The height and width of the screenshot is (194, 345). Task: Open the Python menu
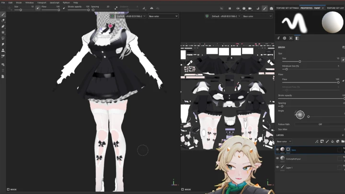(x=66, y=3)
